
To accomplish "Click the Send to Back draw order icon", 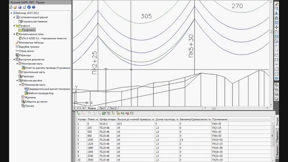I will click(276, 90).
